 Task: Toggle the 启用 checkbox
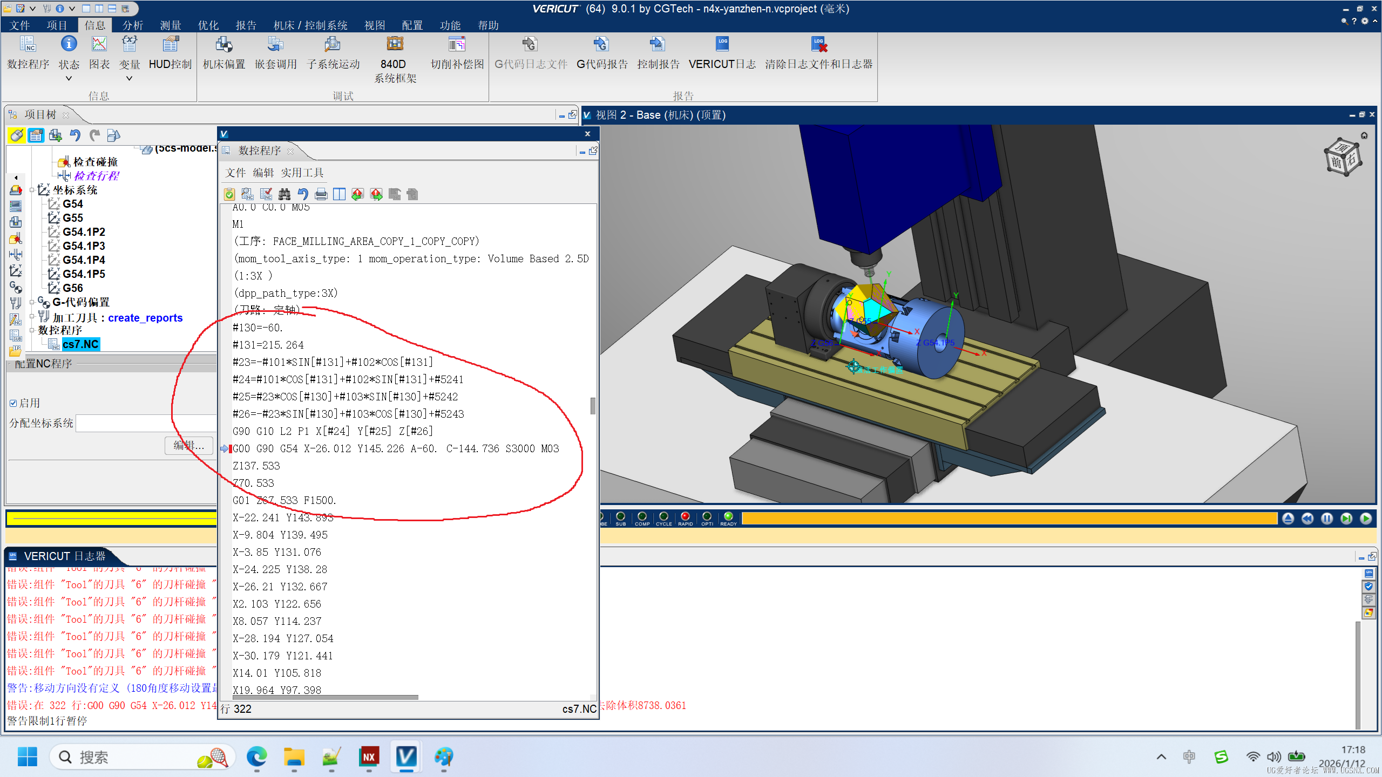13,403
